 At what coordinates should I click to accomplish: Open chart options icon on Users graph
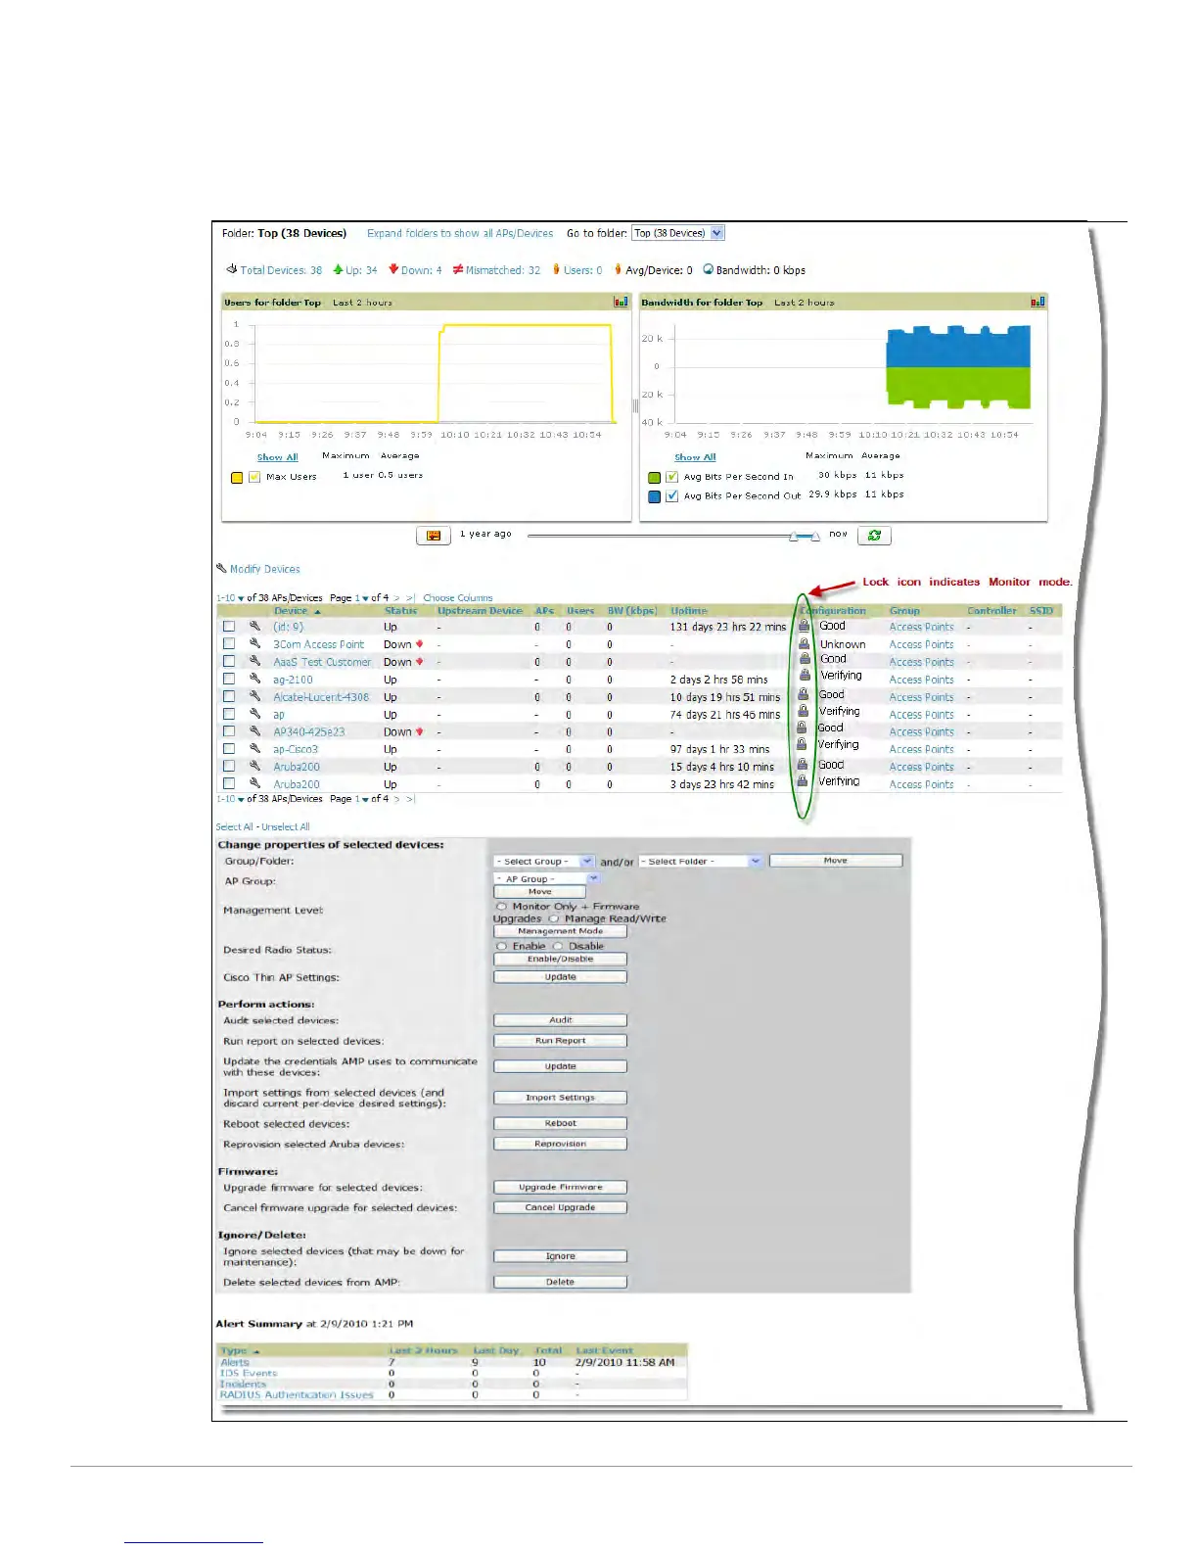coord(621,302)
